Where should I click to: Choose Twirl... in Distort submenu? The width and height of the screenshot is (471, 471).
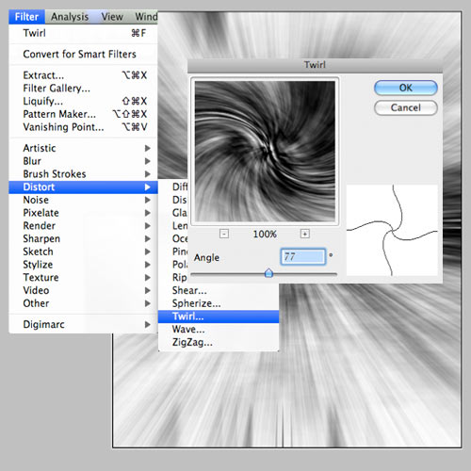click(219, 317)
